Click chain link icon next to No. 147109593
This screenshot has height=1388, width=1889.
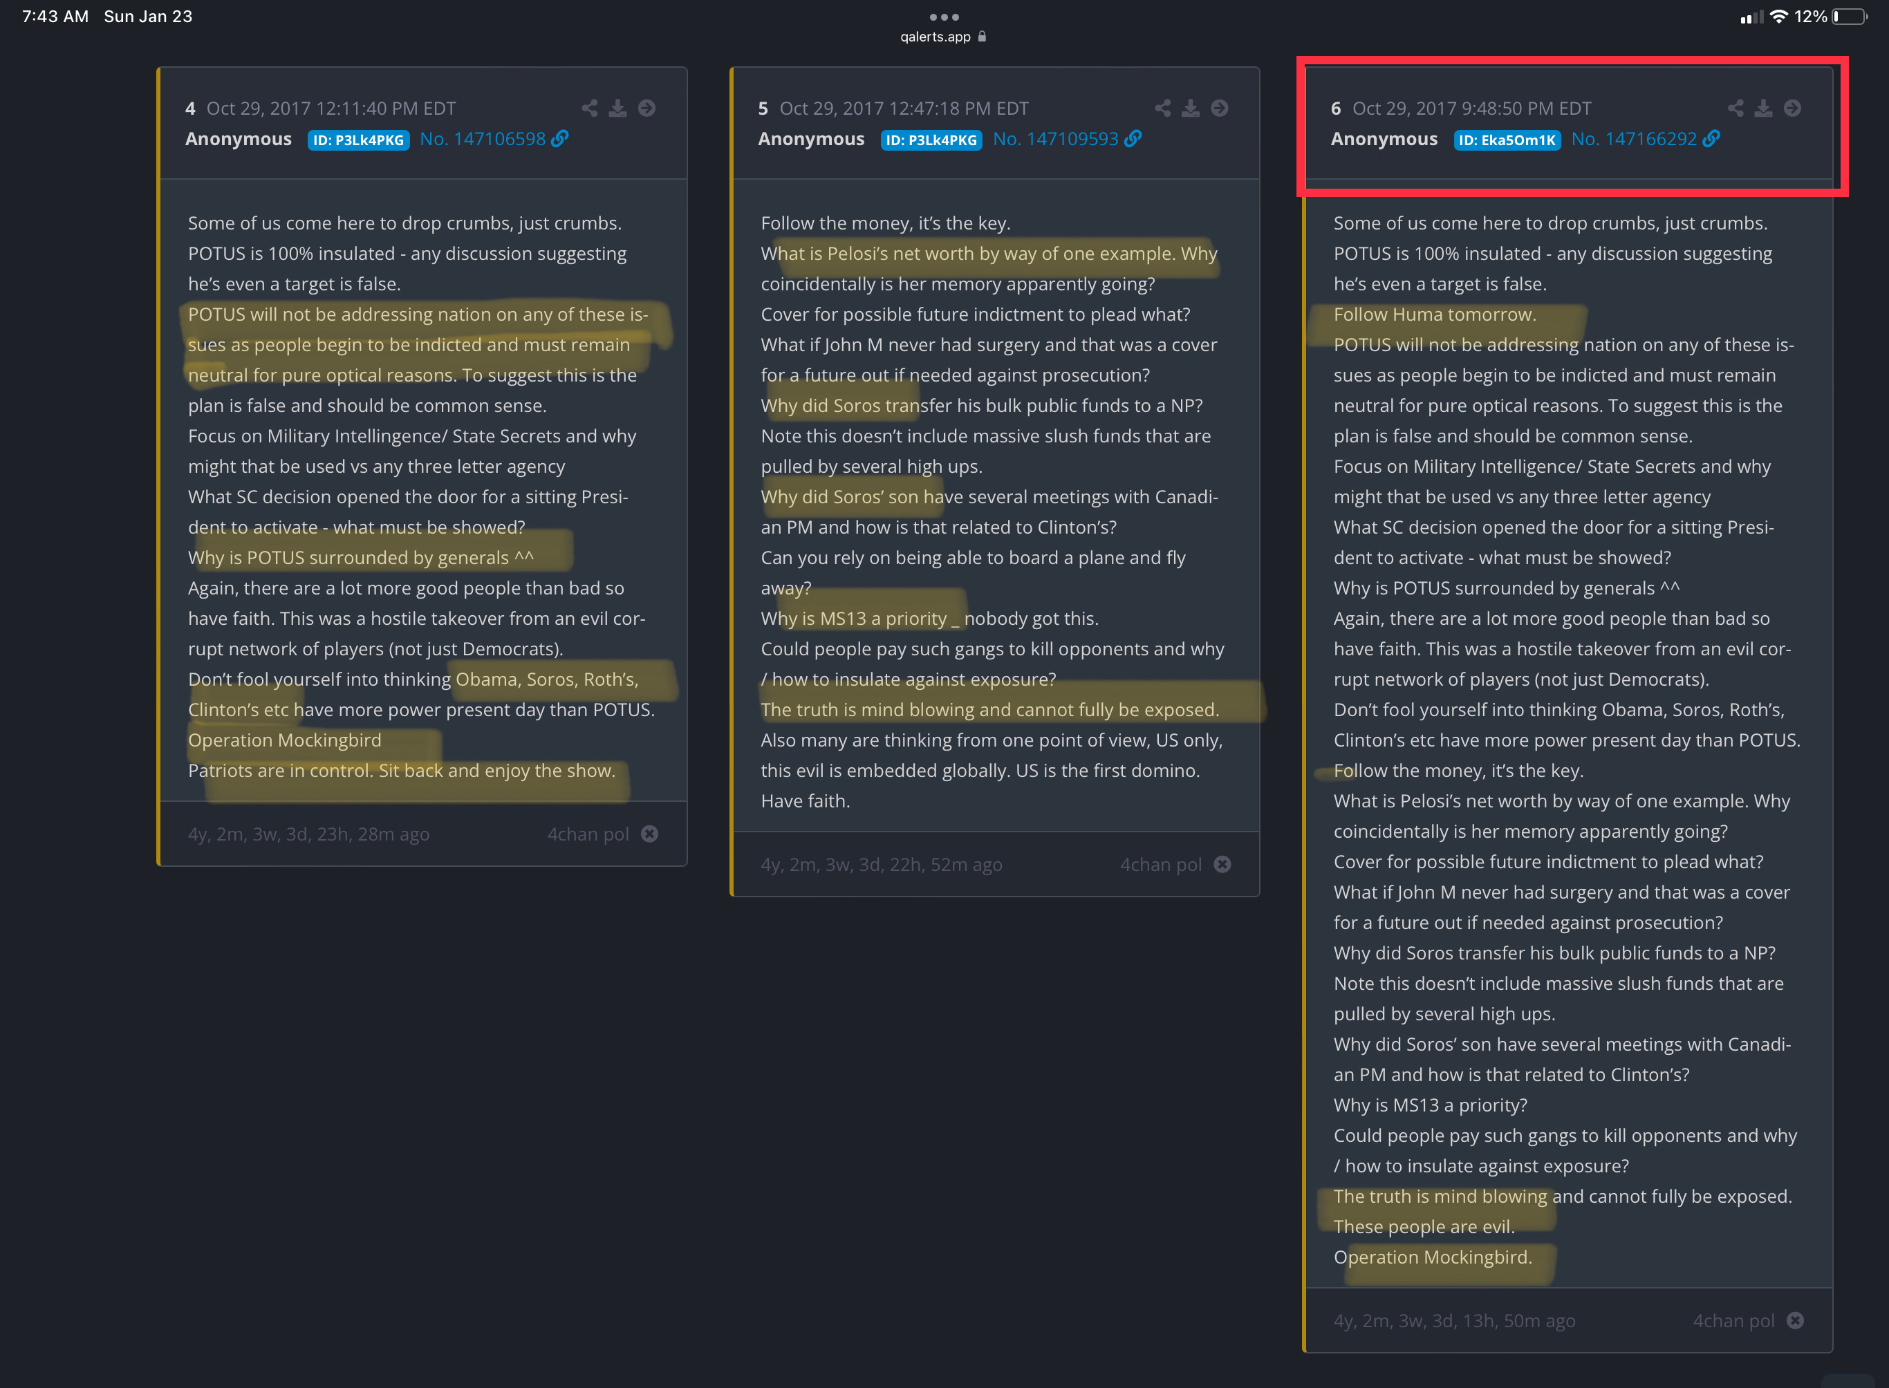point(1133,139)
